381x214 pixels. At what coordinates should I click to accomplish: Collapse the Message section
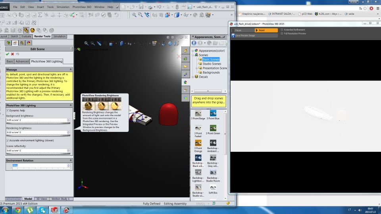click(x=71, y=69)
